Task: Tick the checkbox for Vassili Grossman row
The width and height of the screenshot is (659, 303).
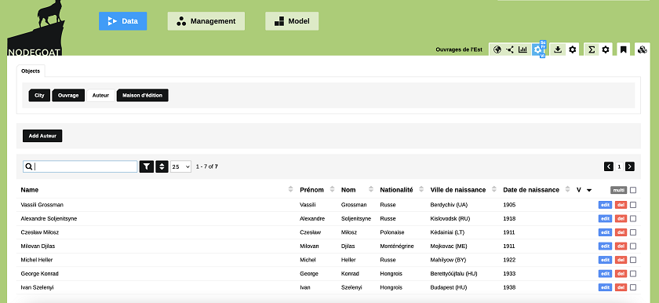Action: (x=633, y=205)
